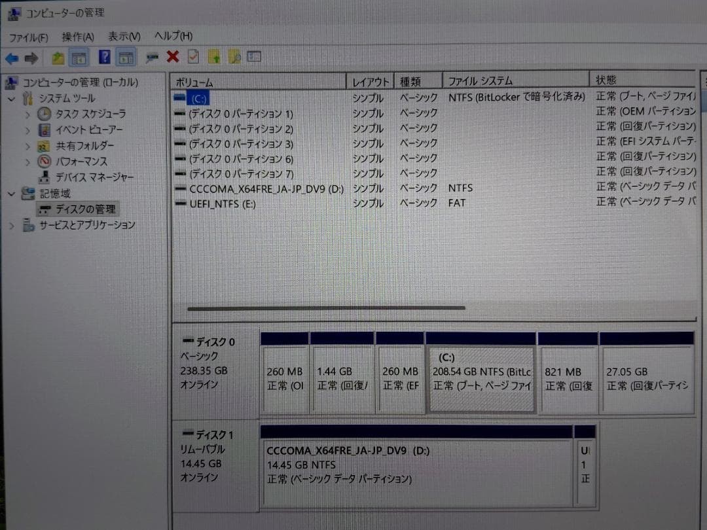Sort by the 状態 column header
Screen dimensions: 707x530
coord(644,80)
